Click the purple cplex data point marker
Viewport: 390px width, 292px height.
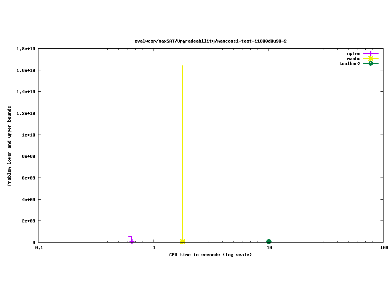click(132, 241)
